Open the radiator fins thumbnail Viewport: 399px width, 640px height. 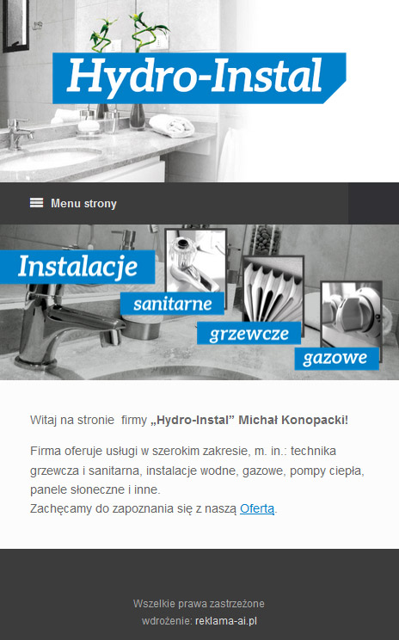pos(273,289)
